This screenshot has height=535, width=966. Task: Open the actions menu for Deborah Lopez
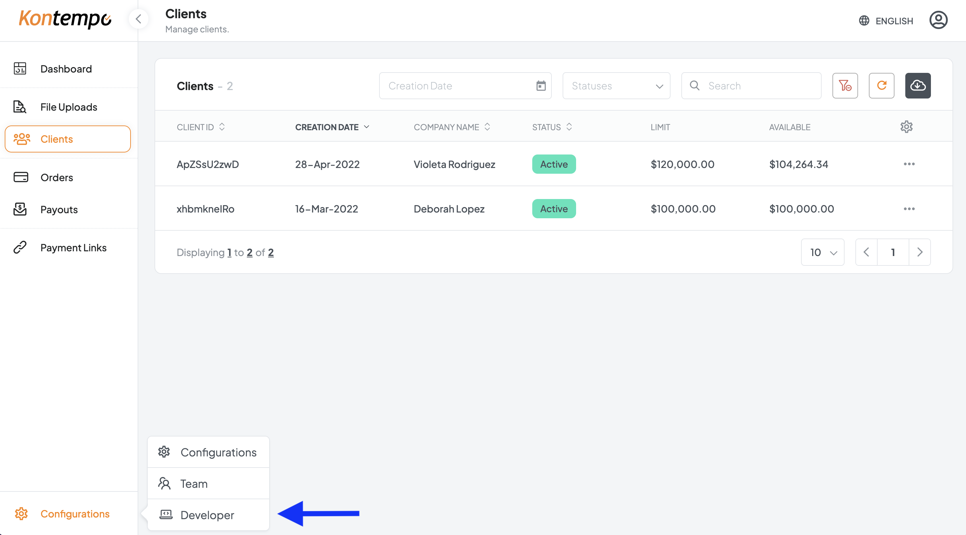click(x=909, y=209)
